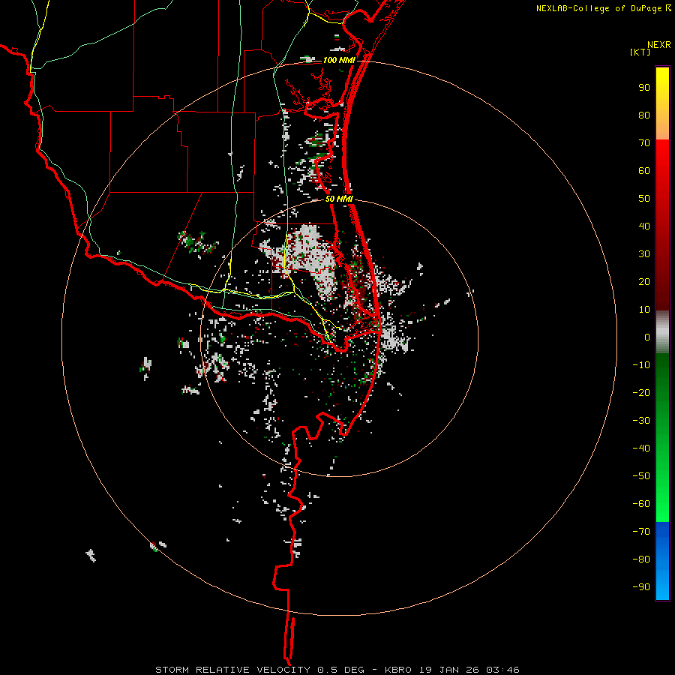Click the 50 NMI range ring label
Screen dimensions: 675x675
tap(339, 199)
